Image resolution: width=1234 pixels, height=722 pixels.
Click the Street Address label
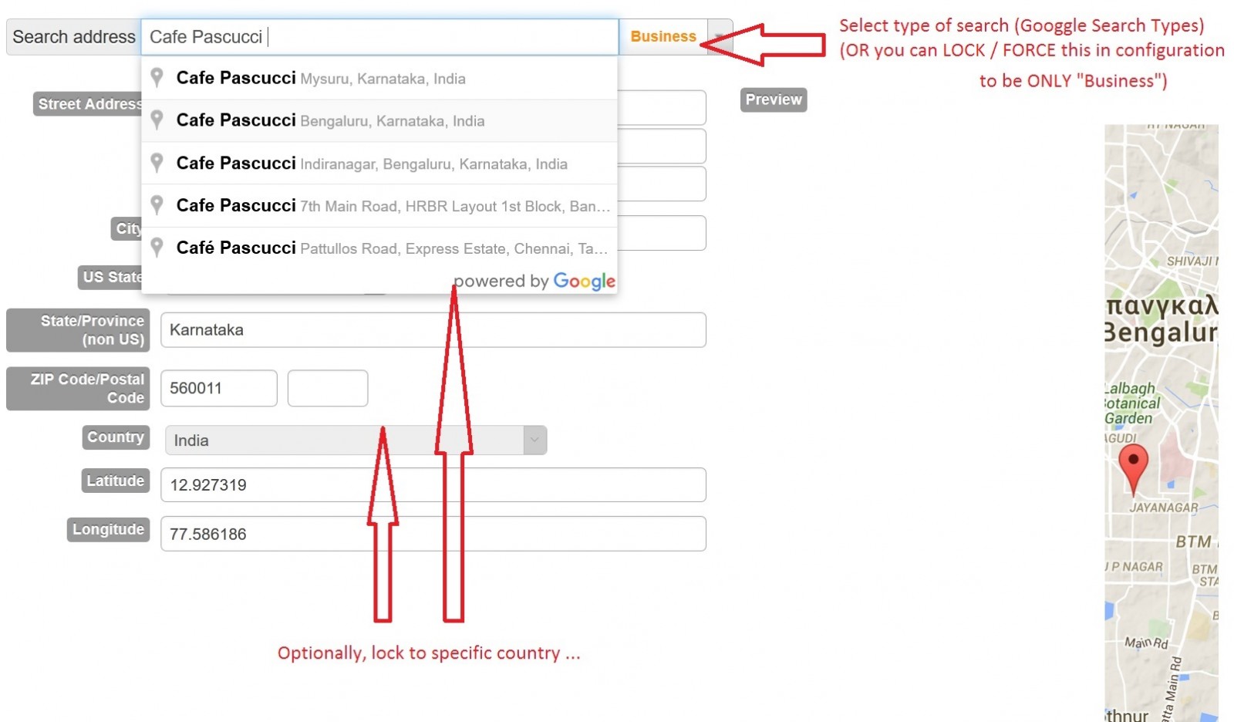click(x=89, y=104)
